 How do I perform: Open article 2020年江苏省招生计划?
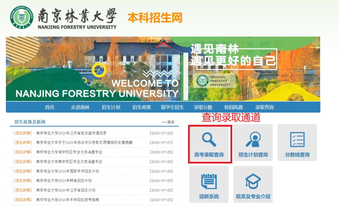66,190
